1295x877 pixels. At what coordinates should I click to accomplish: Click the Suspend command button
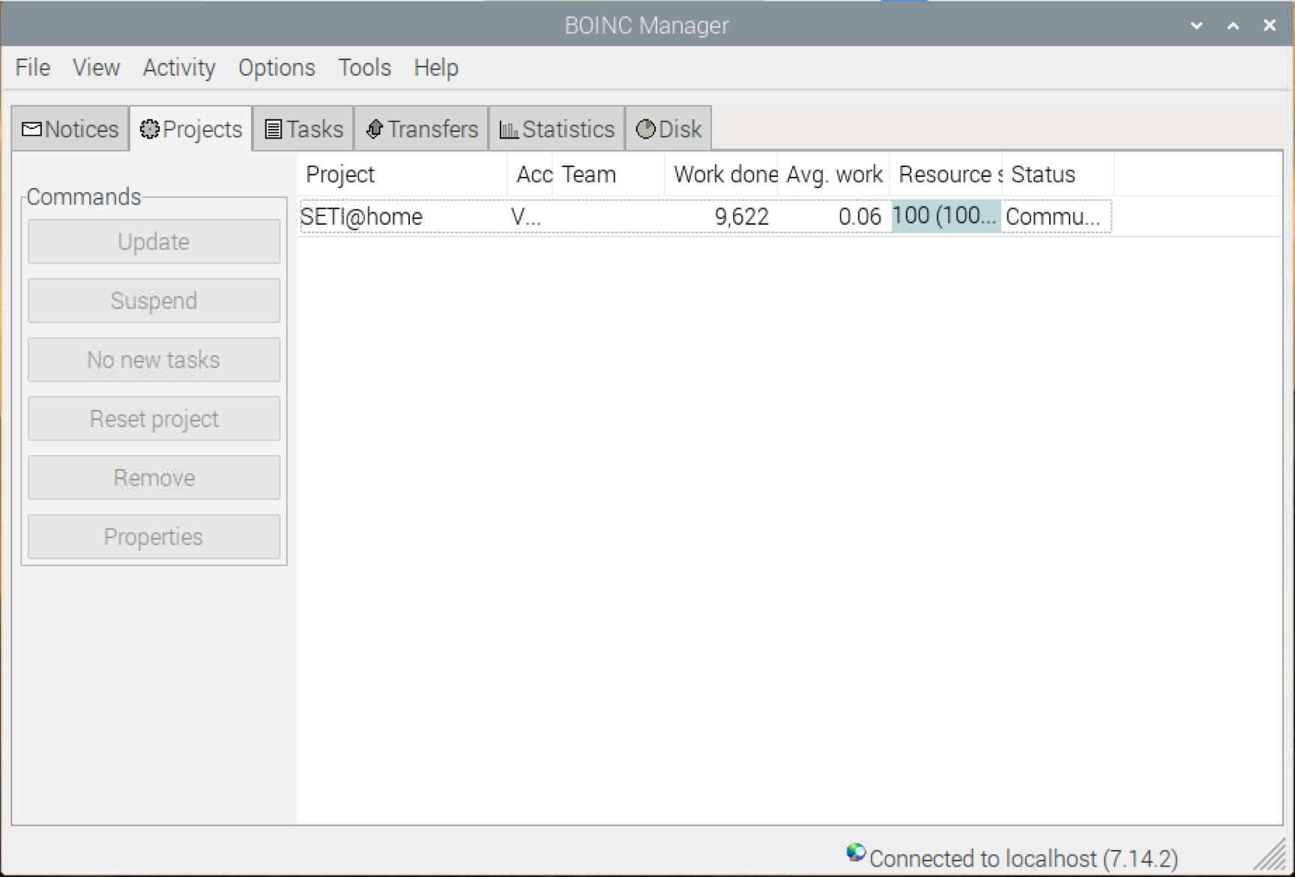pos(154,301)
